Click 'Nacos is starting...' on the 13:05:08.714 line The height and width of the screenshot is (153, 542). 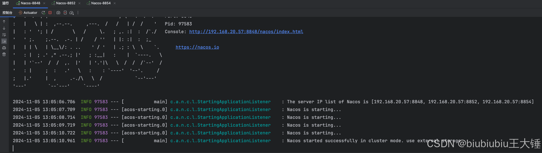pos(314,117)
